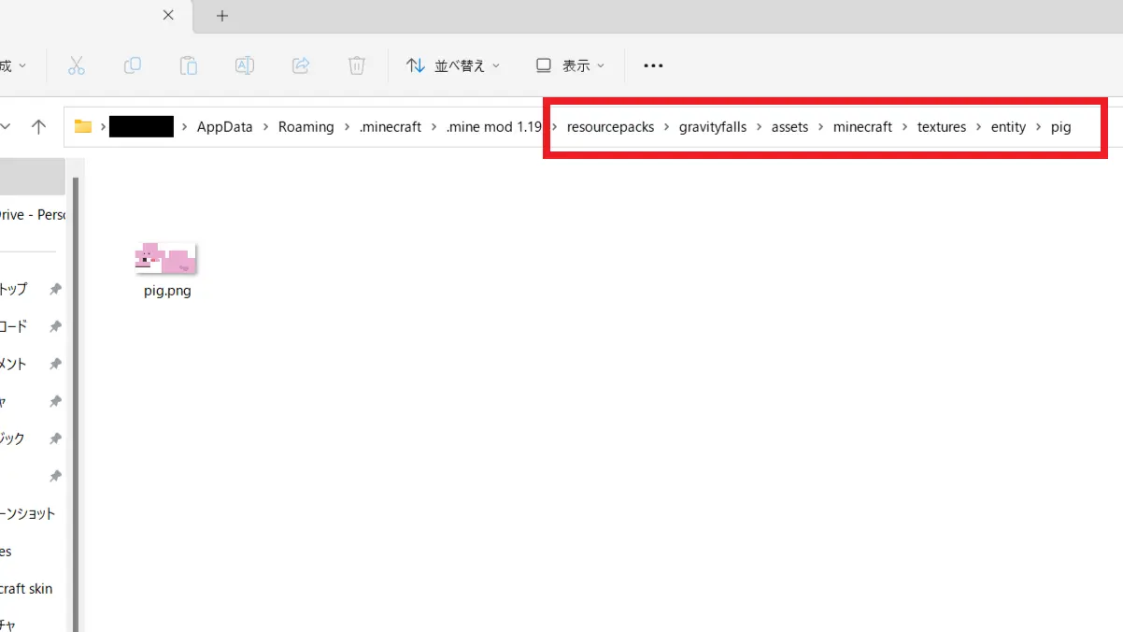
Task: Click the Cut scissors icon
Action: 77,65
